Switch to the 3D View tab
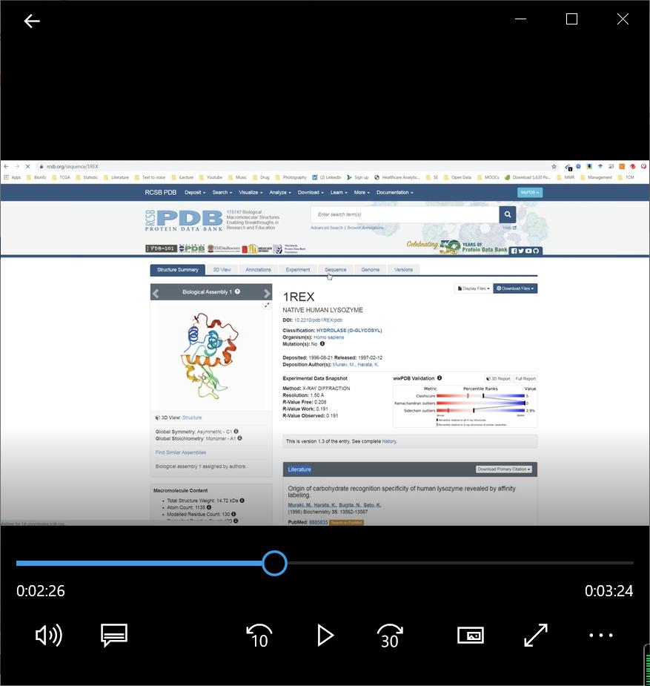650x686 pixels. (x=222, y=270)
